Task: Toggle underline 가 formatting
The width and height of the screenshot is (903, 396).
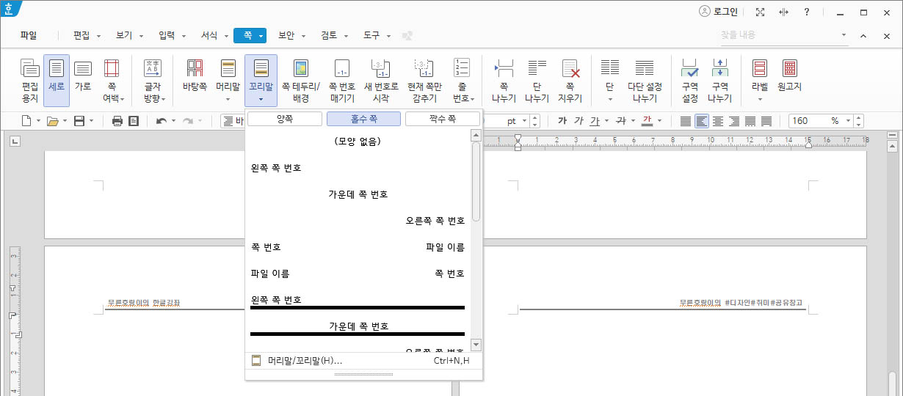Action: point(594,121)
